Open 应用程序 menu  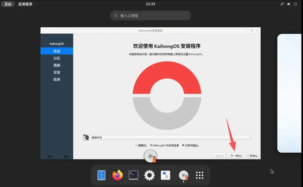pyautogui.click(x=25, y=4)
